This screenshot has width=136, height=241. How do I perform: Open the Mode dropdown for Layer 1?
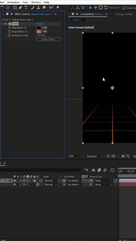[x=51, y=181]
